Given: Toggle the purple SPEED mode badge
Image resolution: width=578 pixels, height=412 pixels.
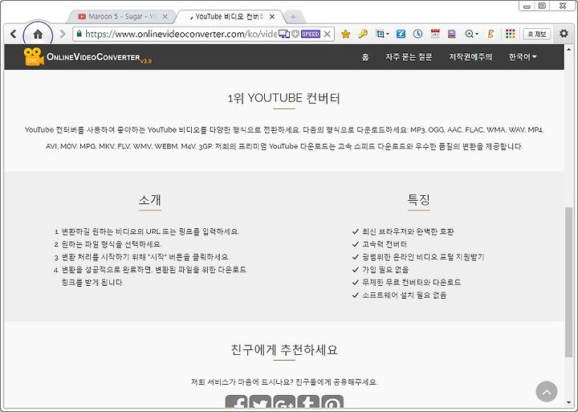Looking at the screenshot, I should click(311, 34).
